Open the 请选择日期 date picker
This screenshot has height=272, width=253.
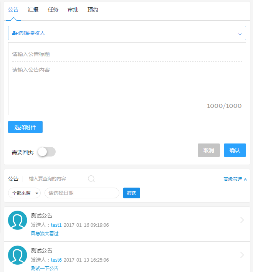pyautogui.click(x=82, y=193)
